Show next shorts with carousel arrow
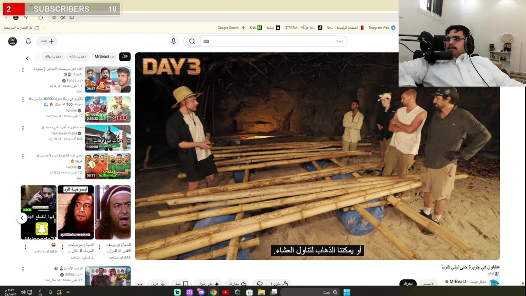Screen dimensions: 526x296 click(22, 218)
